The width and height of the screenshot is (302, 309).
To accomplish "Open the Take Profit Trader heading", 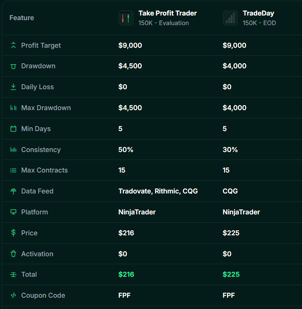I will pyautogui.click(x=168, y=13).
